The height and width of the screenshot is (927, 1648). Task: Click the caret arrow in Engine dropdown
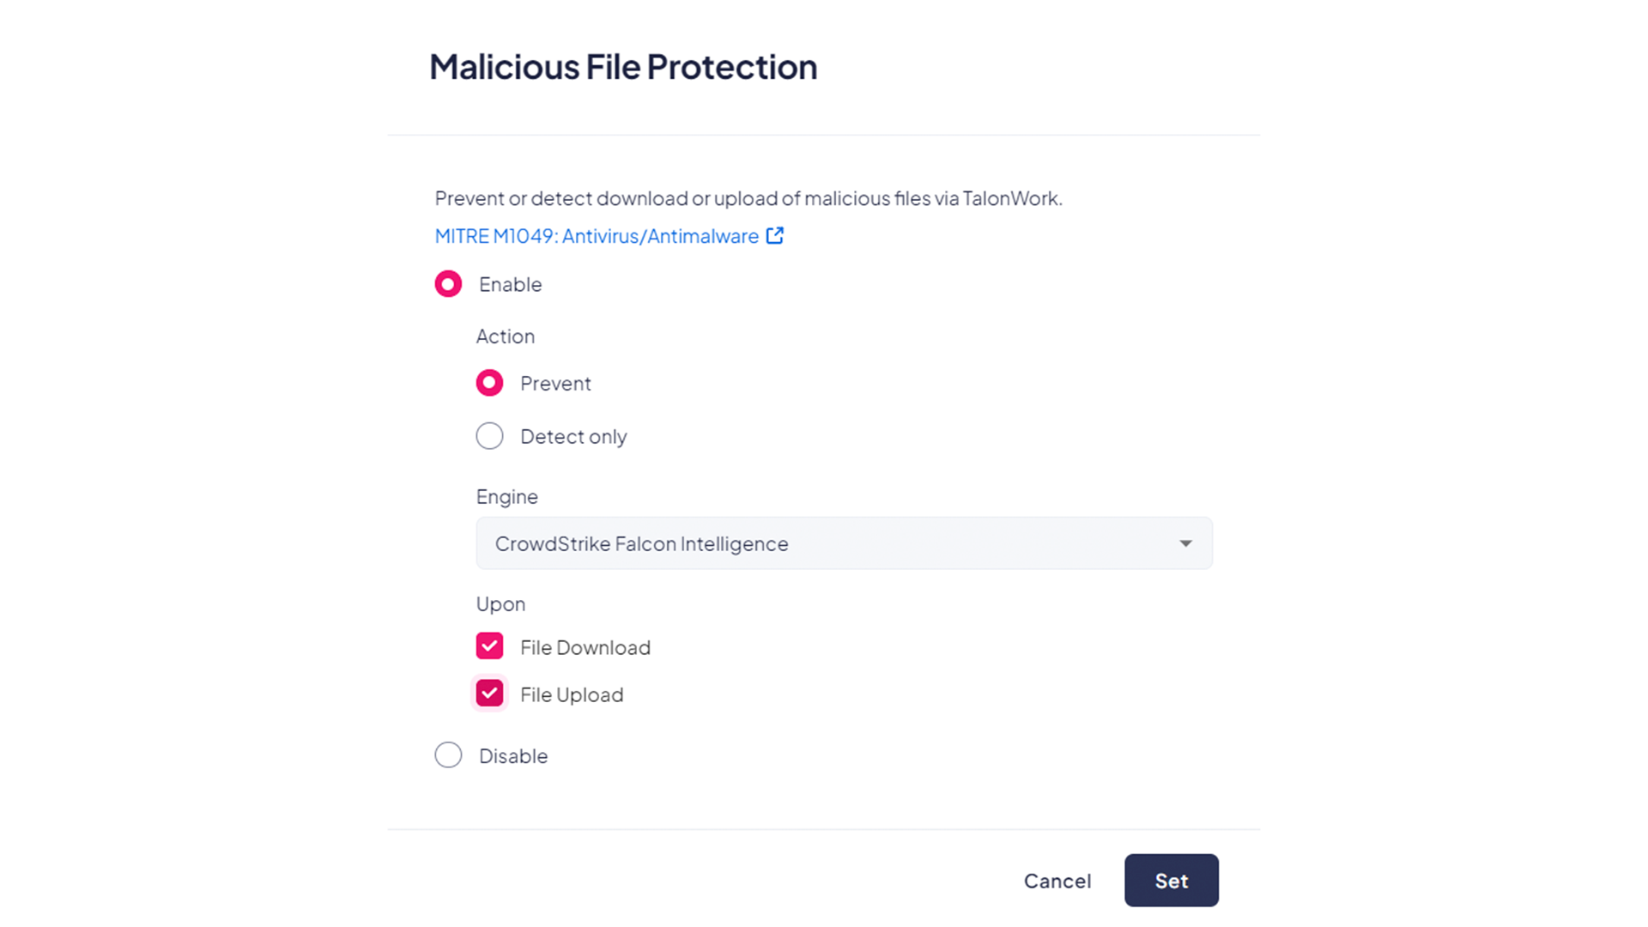click(x=1185, y=543)
